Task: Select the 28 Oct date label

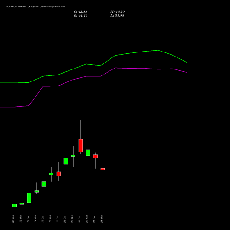Action: pos(102,219)
